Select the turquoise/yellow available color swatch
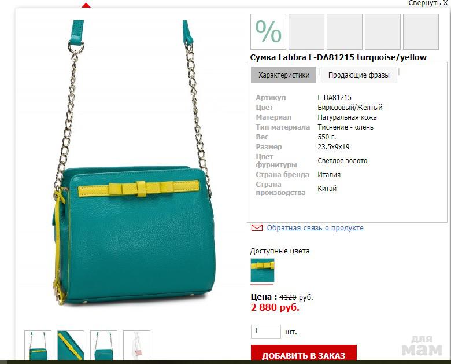 pyautogui.click(x=263, y=270)
